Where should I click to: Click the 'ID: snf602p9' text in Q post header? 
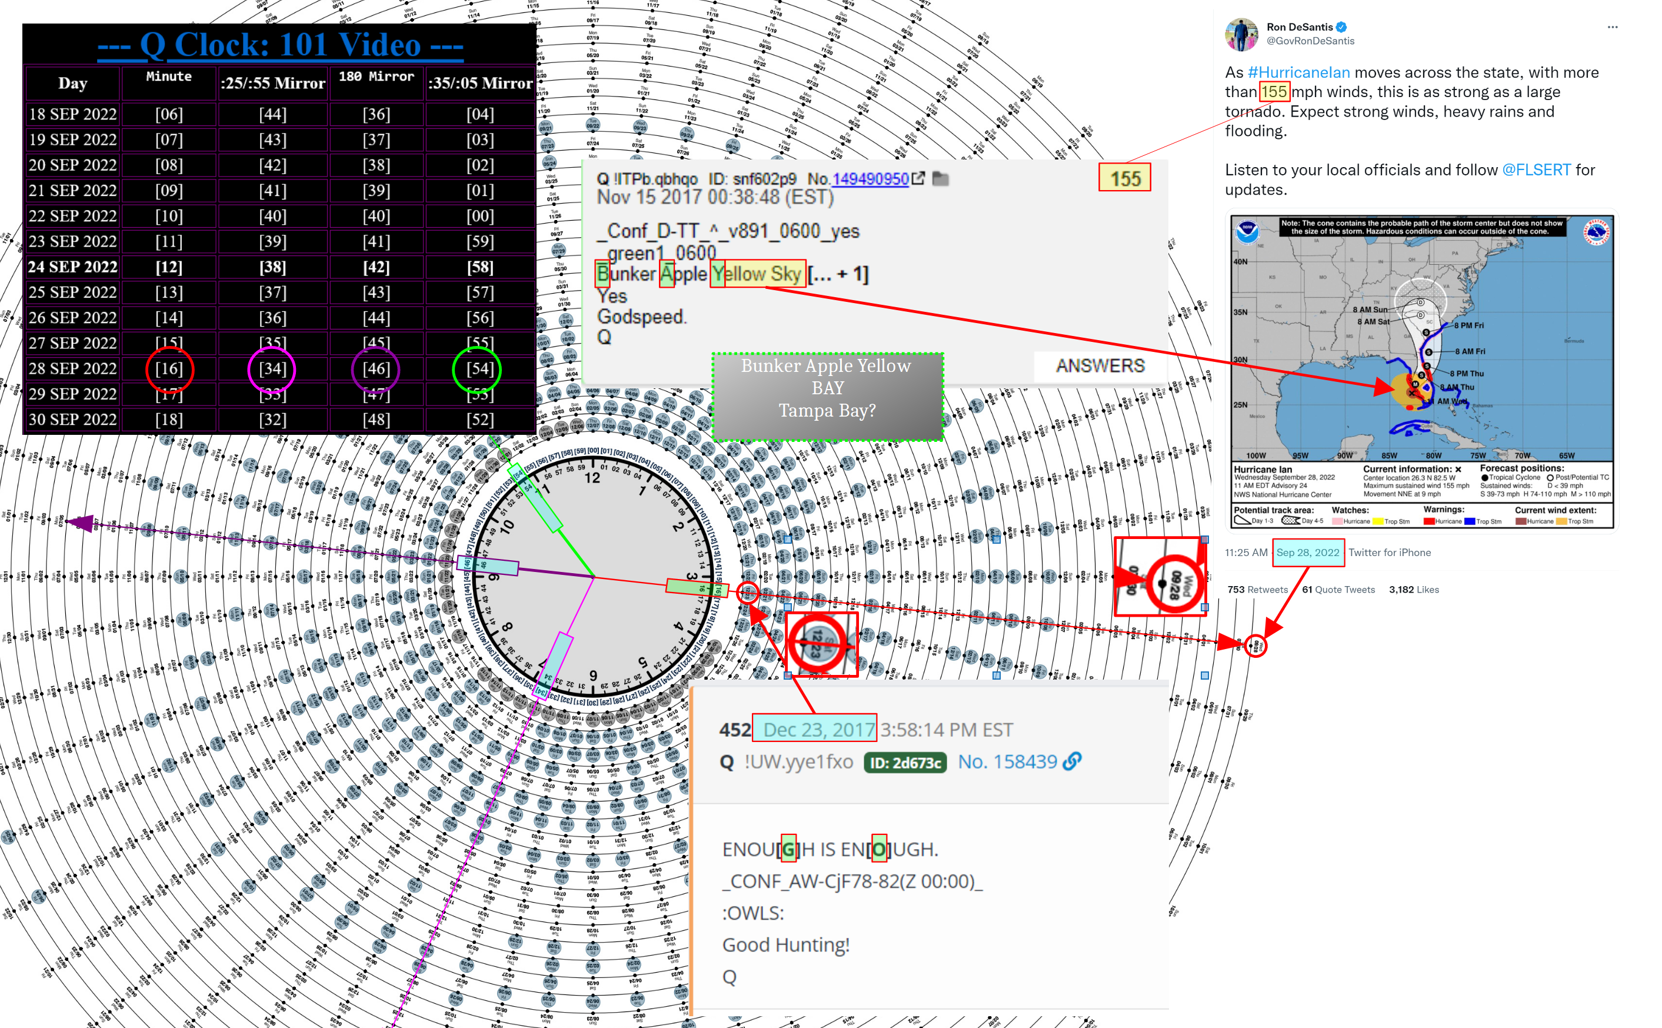click(x=752, y=179)
